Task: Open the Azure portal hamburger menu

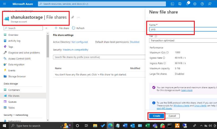Action: pyautogui.click(x=4, y=4)
